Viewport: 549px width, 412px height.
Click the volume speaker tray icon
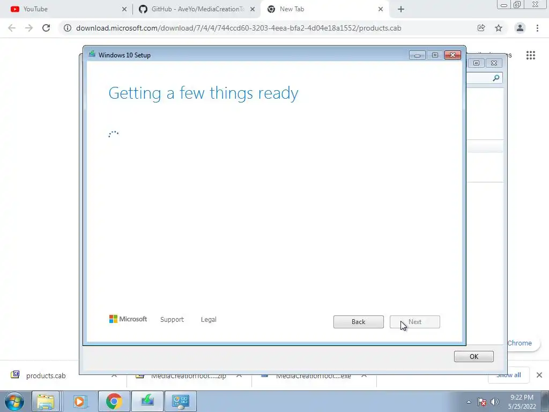[495, 402]
